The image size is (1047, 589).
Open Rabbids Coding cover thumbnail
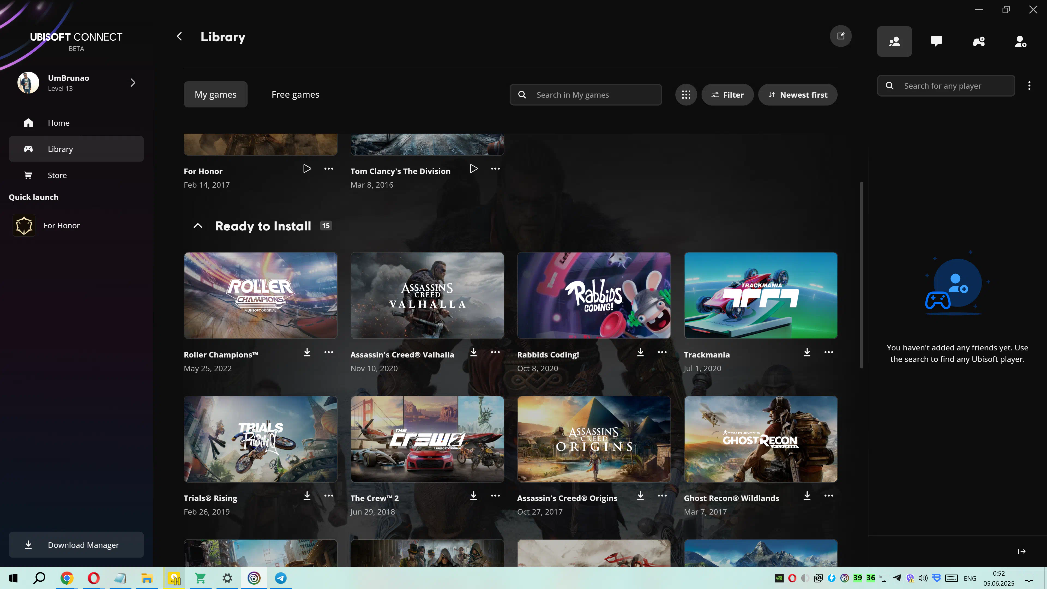[594, 296]
